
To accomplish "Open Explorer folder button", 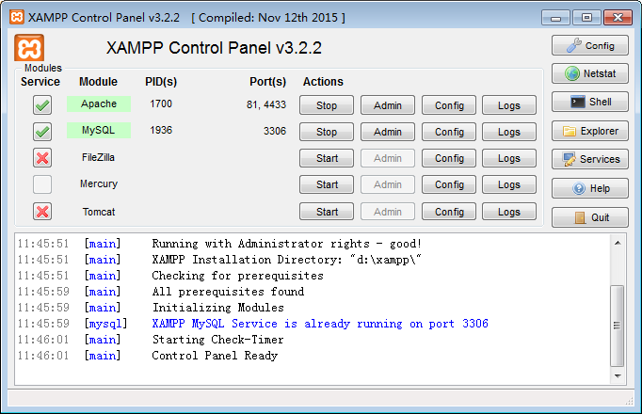I will 589,131.
